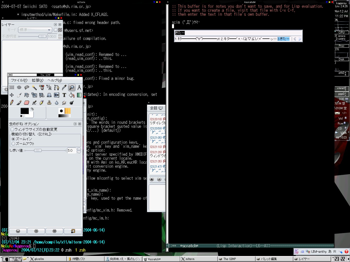Reset colors to default black and white
Screen dimensions: 350x262
[21, 116]
